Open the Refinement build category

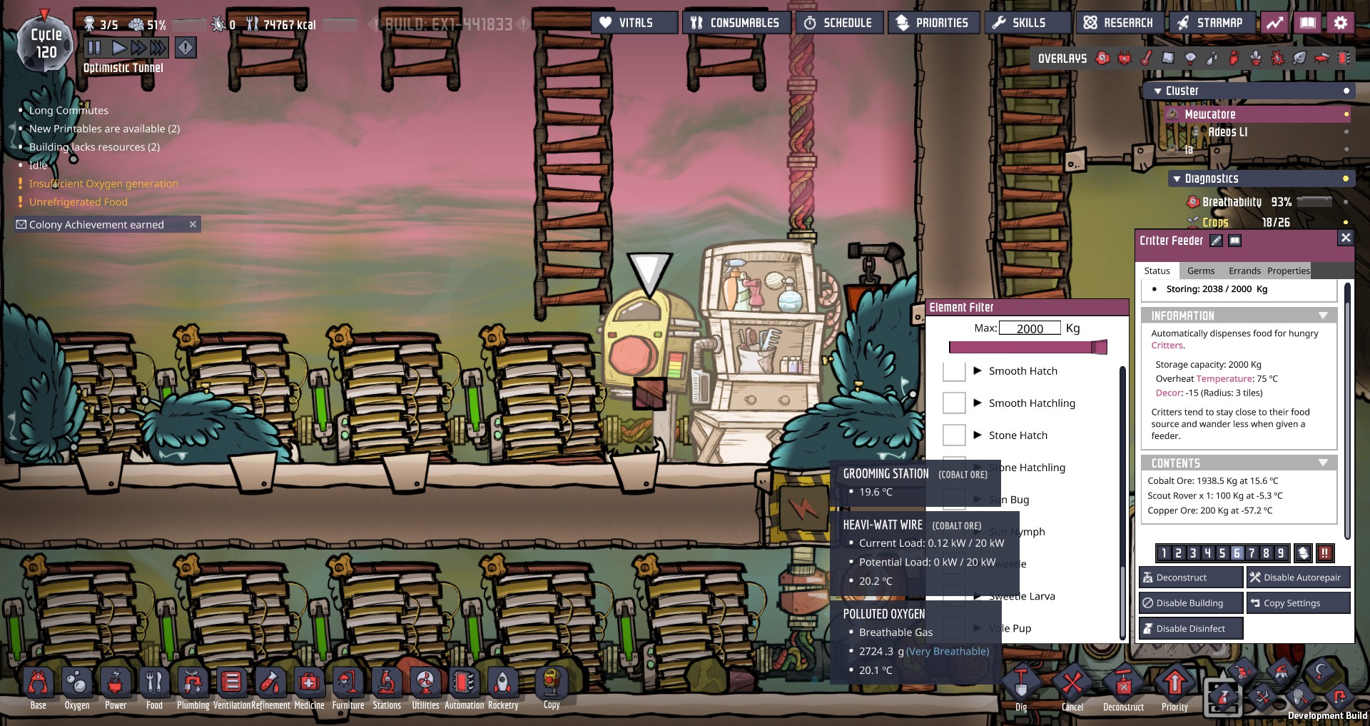coord(270,688)
